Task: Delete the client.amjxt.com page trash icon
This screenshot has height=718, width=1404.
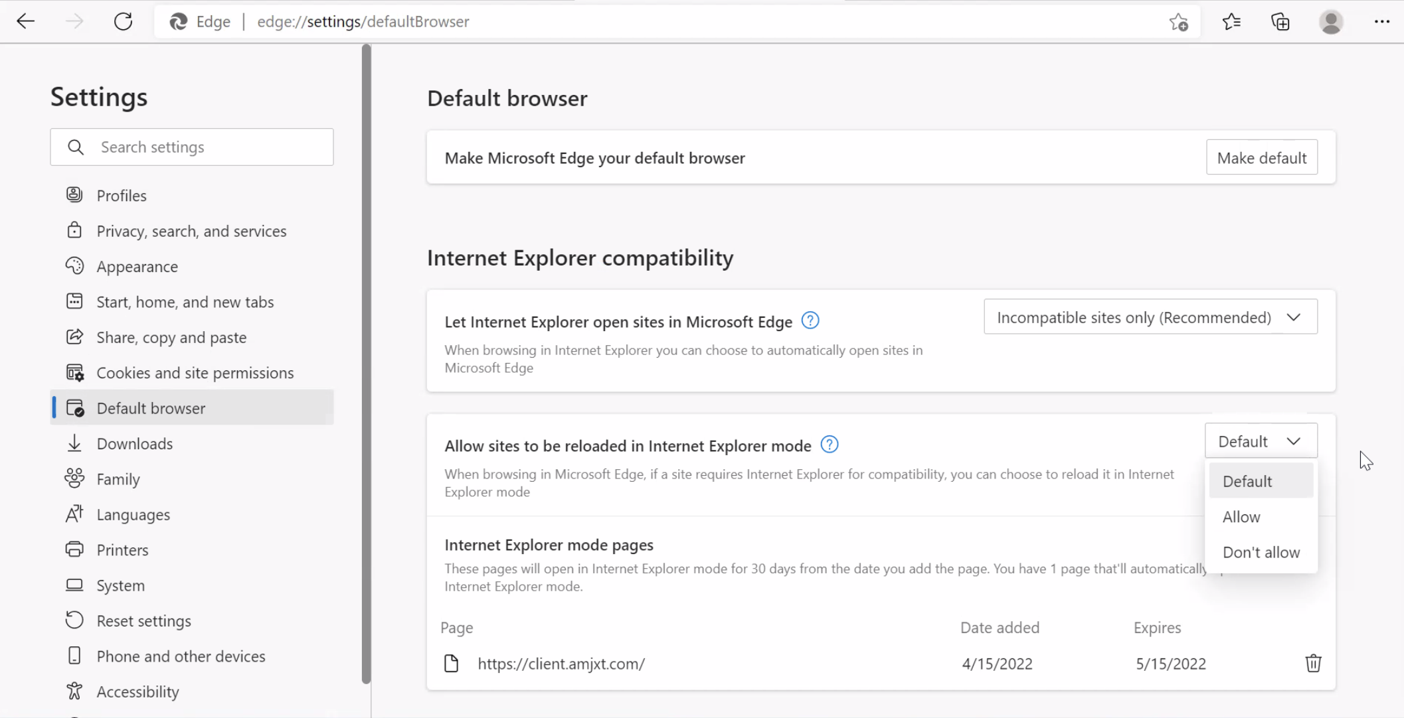Action: (1313, 664)
